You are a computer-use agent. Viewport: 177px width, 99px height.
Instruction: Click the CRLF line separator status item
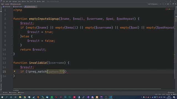pyautogui.click(x=160, y=95)
